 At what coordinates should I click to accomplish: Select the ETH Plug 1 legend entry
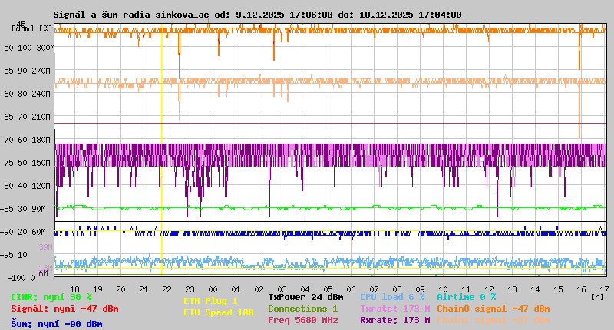click(x=210, y=301)
